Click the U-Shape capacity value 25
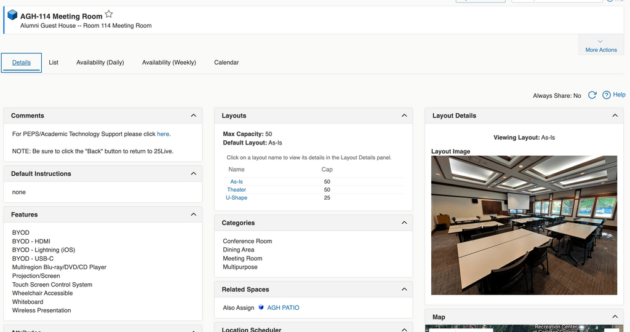630x332 pixels. (327, 198)
